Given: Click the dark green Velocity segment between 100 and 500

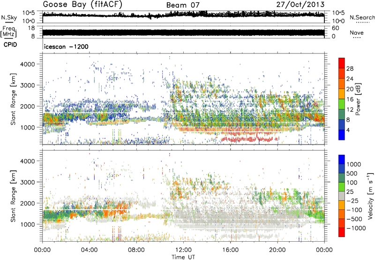Looking at the screenshot, I should point(342,177).
